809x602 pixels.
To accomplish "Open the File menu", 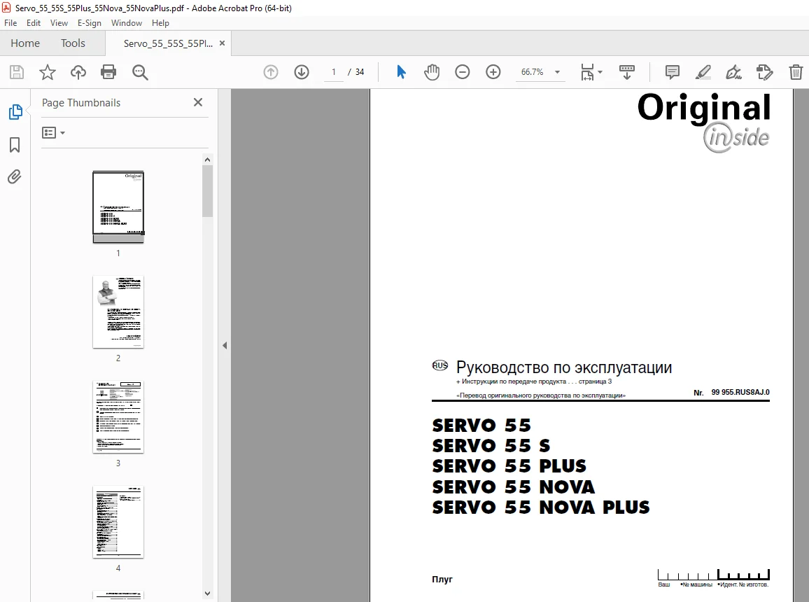I will (x=10, y=22).
